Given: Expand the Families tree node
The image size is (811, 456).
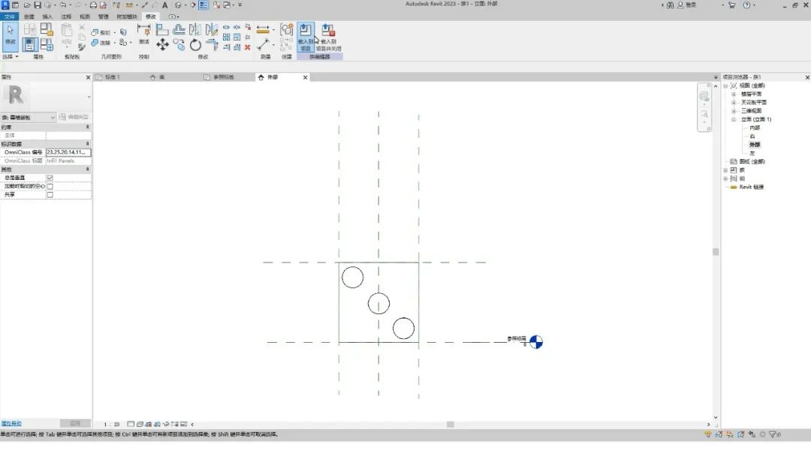Looking at the screenshot, I should (x=725, y=170).
